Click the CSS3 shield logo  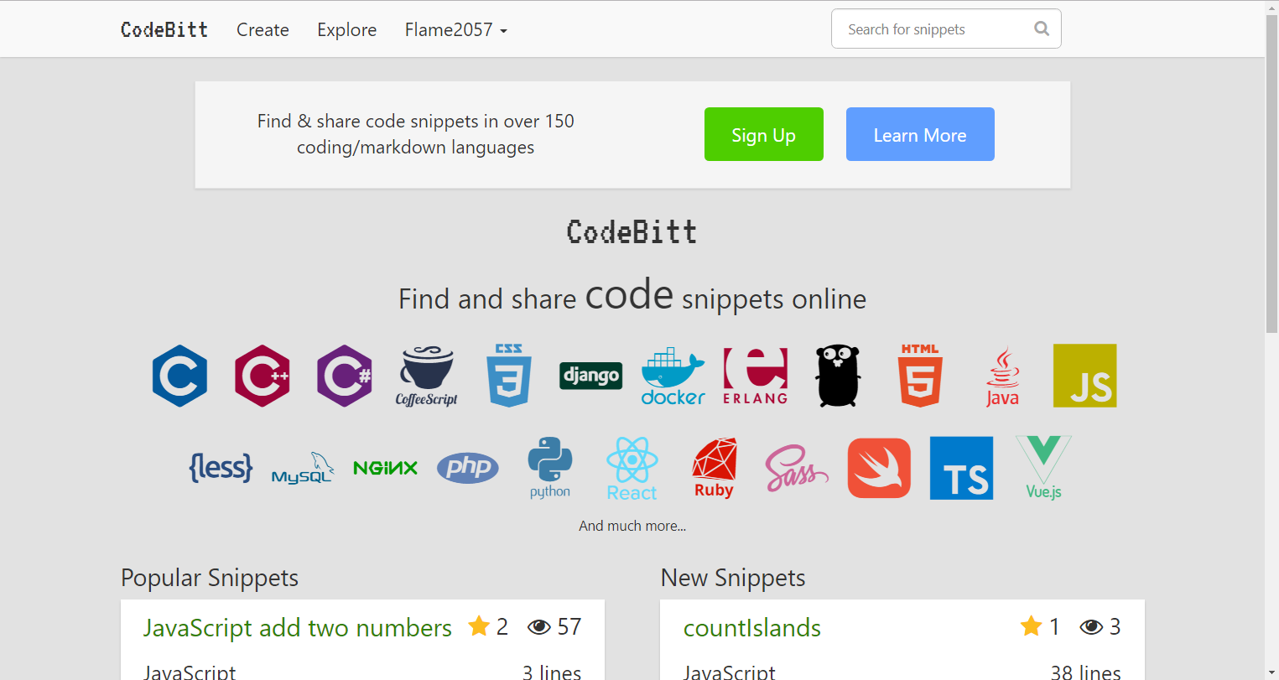pos(509,376)
